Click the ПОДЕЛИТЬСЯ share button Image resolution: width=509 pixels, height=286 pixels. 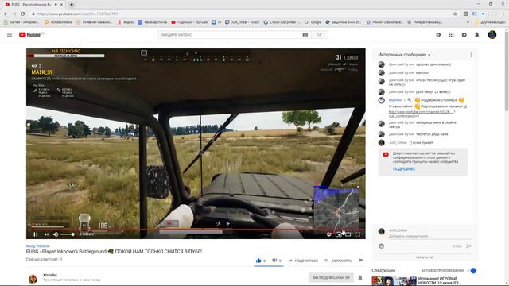303,261
